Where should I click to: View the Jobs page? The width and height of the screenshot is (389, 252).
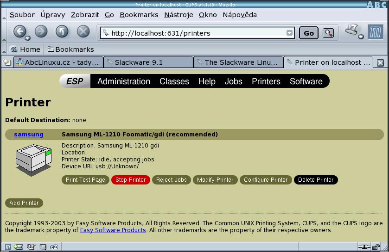coord(234,81)
